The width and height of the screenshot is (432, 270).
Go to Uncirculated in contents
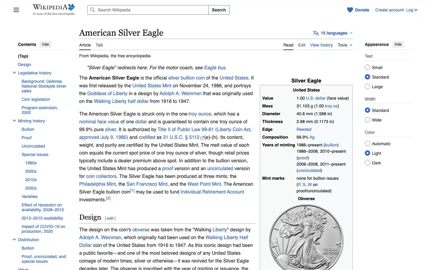(33, 146)
